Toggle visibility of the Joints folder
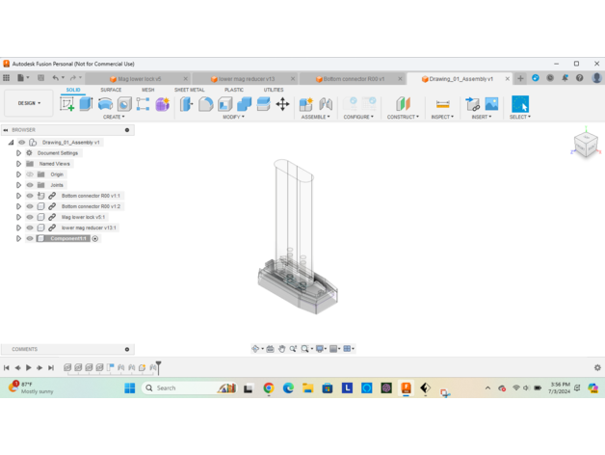This screenshot has width=605, height=455. pyautogui.click(x=30, y=185)
